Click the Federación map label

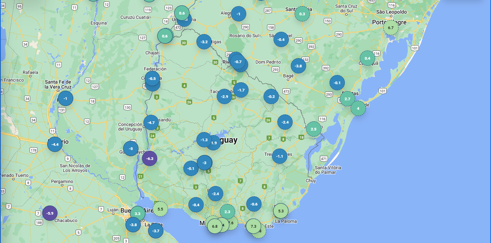[155, 69]
